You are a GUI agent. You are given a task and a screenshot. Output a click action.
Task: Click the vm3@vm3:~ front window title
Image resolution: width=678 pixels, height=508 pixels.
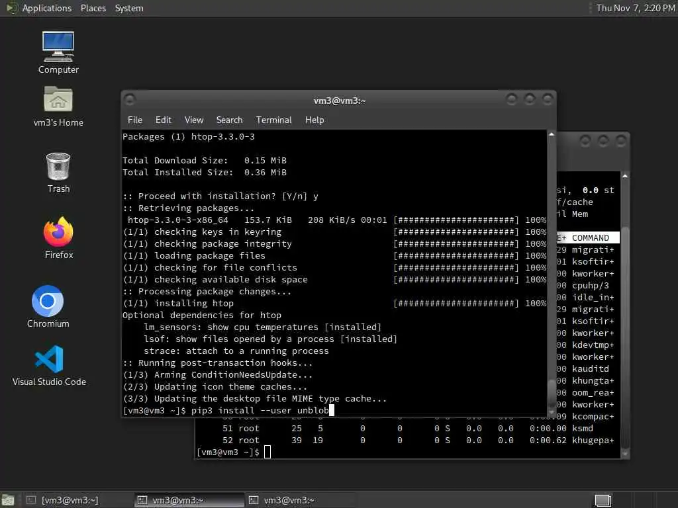point(340,101)
